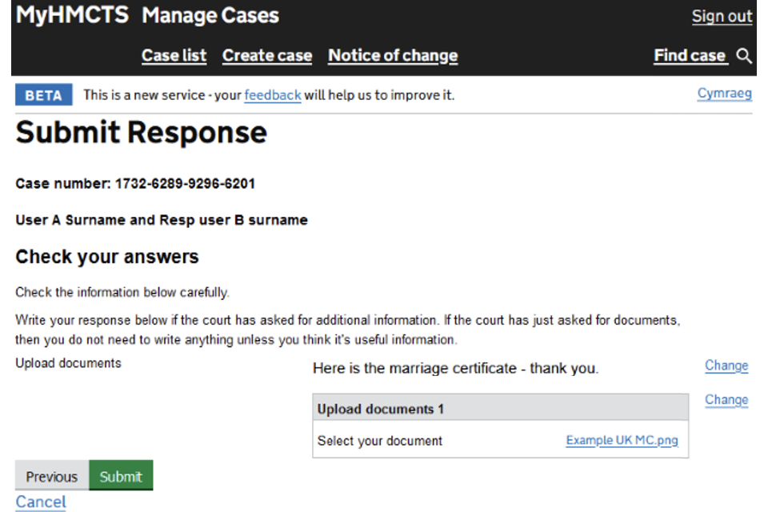Click the Submit Response page heading

(142, 133)
